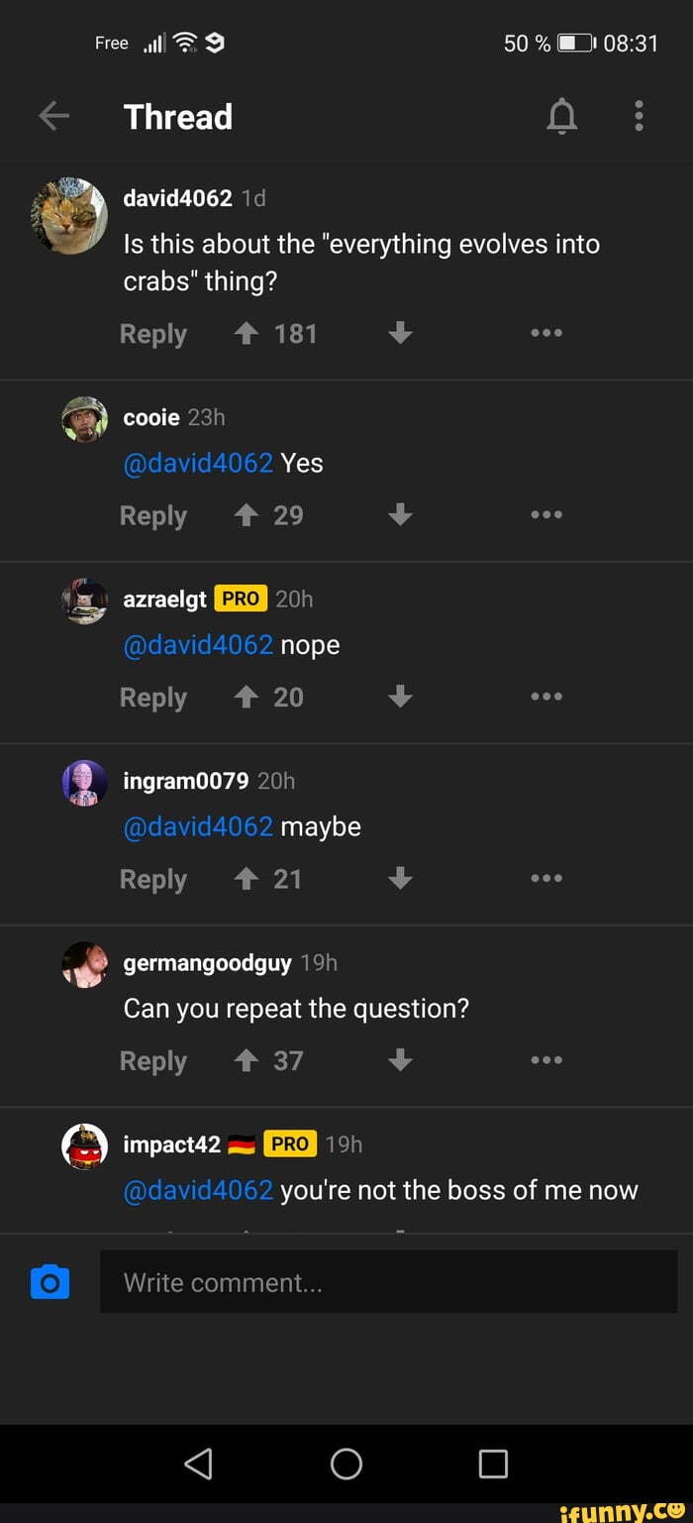Image resolution: width=693 pixels, height=1523 pixels.
Task: Reply to cooie's comment
Action: pyautogui.click(x=153, y=516)
